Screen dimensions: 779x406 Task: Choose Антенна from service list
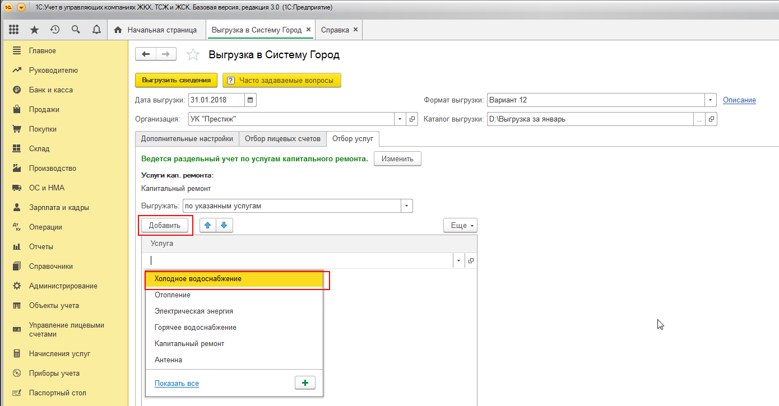point(234,360)
